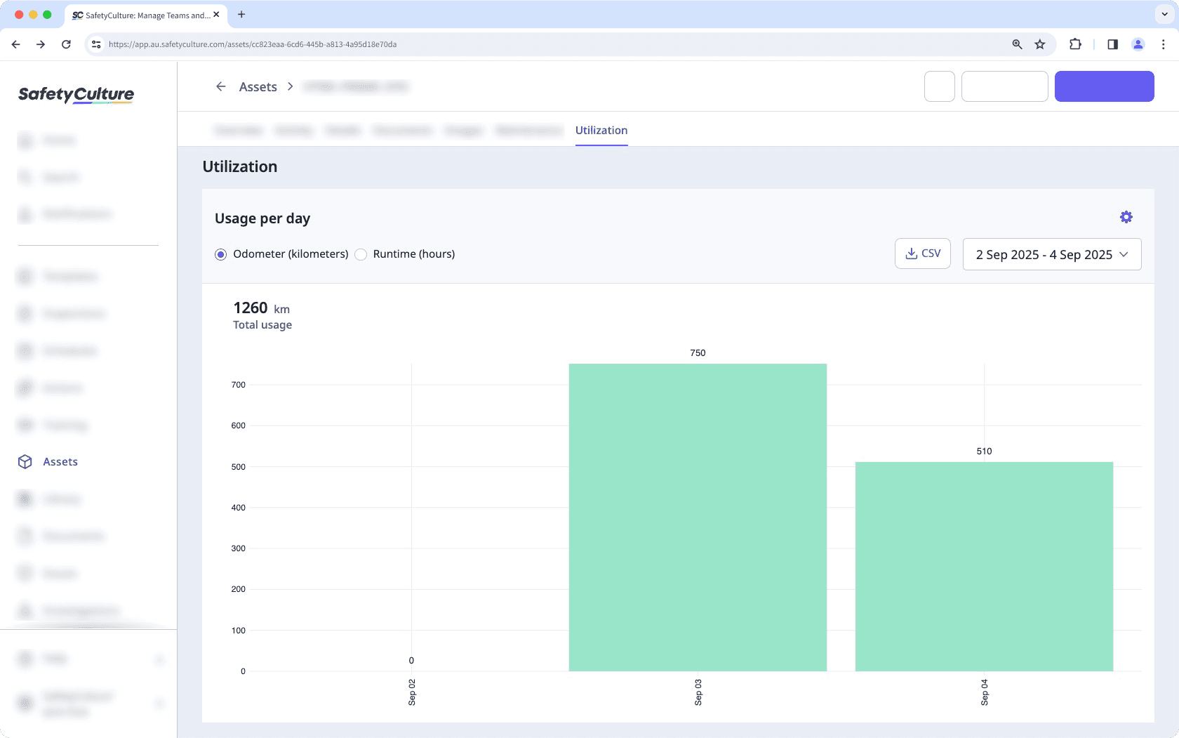Select the Odometer (kilometers) radio button
Viewport: 1179px width, 738px height.
[x=221, y=254]
